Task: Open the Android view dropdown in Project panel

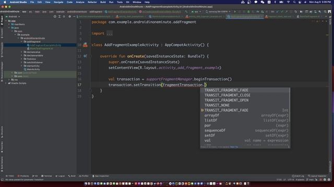Action: 13,16
